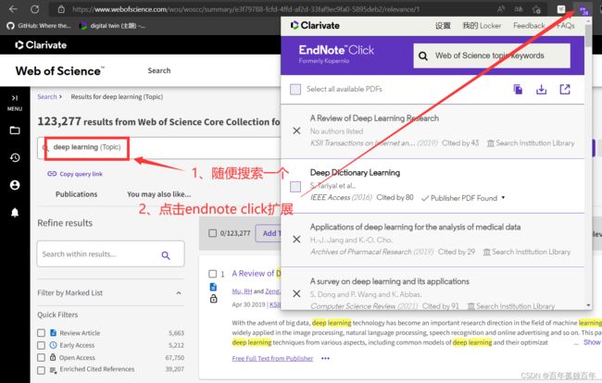Viewport: 602px width, 383px height.
Task: Open search history in left sidebar
Action: [x=14, y=157]
